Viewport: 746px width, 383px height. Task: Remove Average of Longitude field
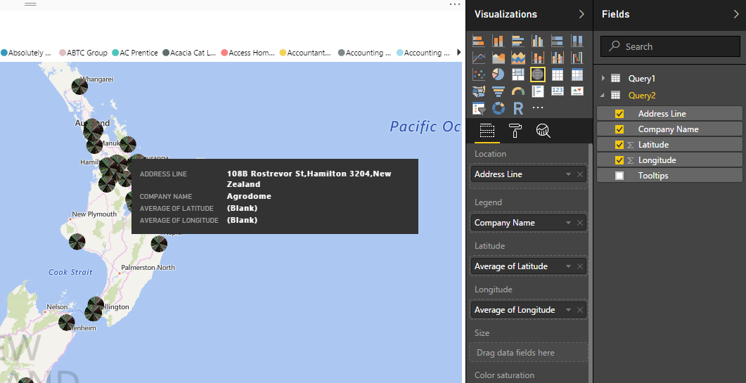(580, 310)
